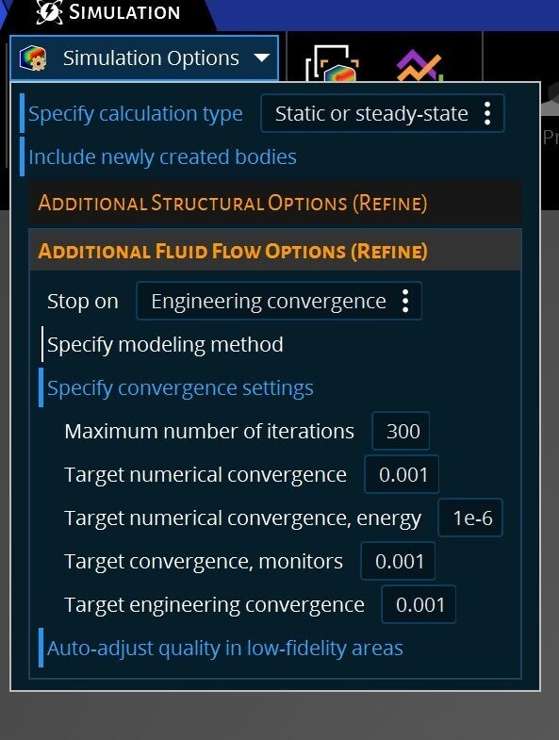Click the Target engineering convergence value field
The height and width of the screenshot is (740, 559).
tap(419, 604)
